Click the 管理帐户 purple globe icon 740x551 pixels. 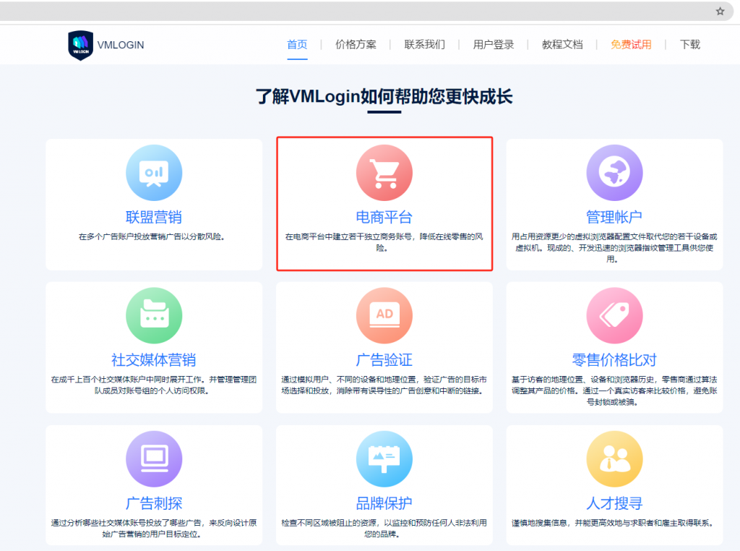click(614, 173)
